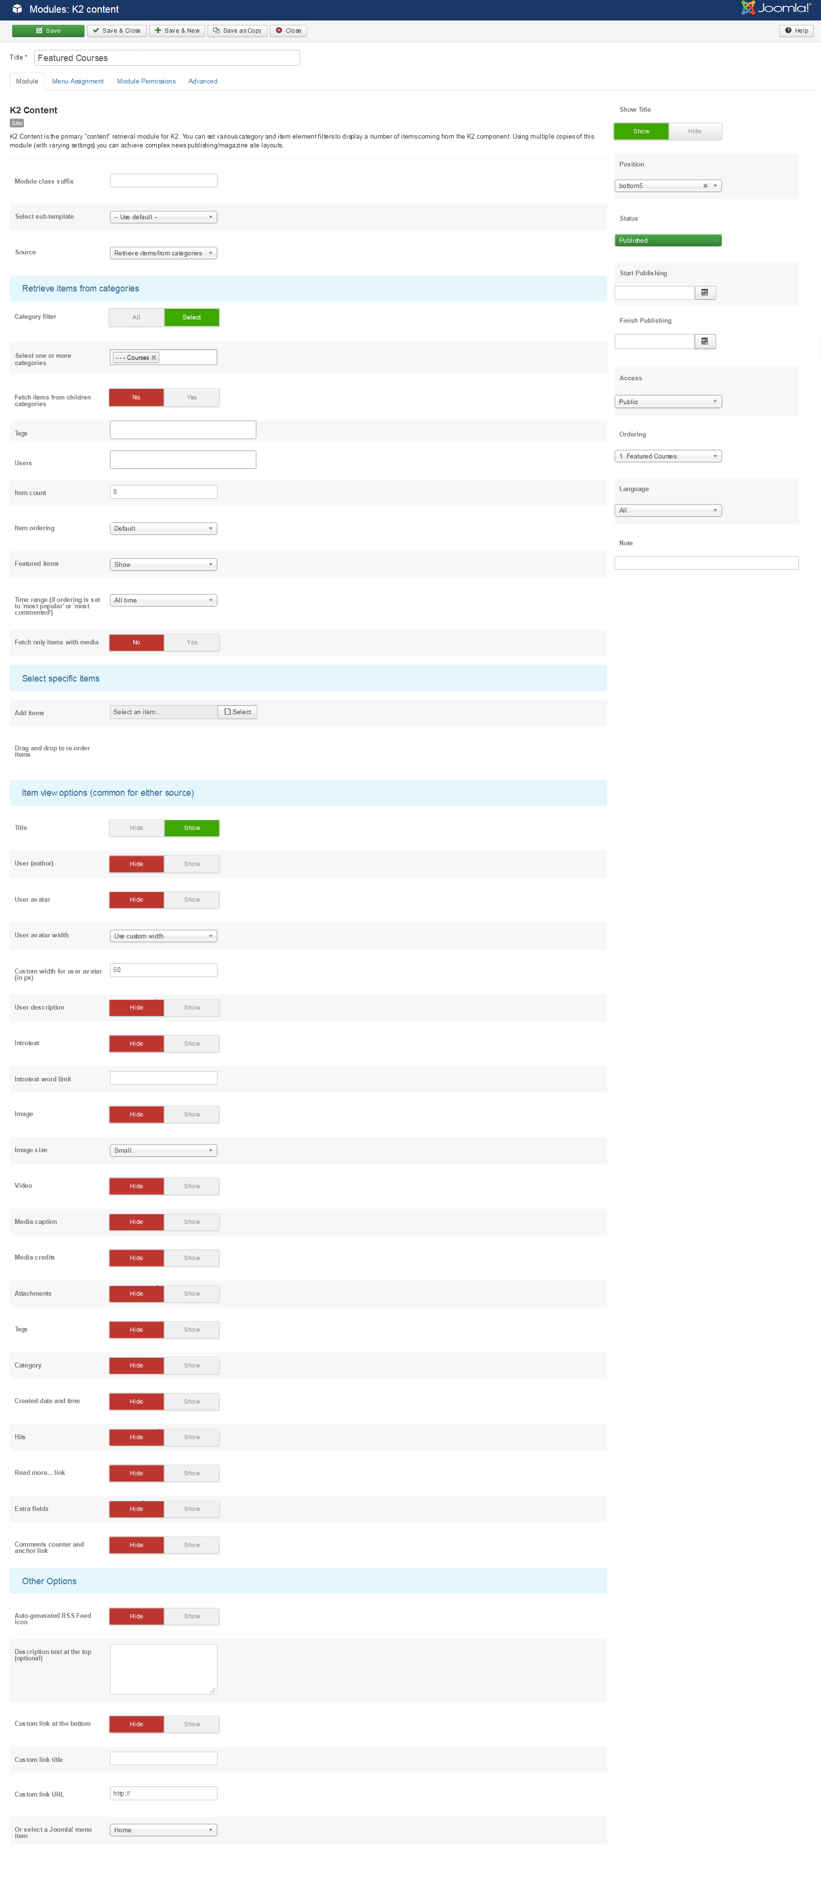Show the User avatar option
Viewport: 821px width, 1883px height.
pos(191,900)
